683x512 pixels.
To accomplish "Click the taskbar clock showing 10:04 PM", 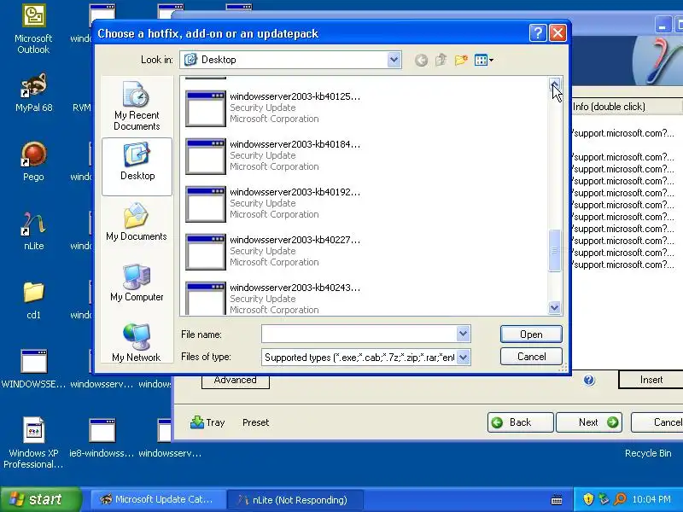I will click(x=651, y=499).
